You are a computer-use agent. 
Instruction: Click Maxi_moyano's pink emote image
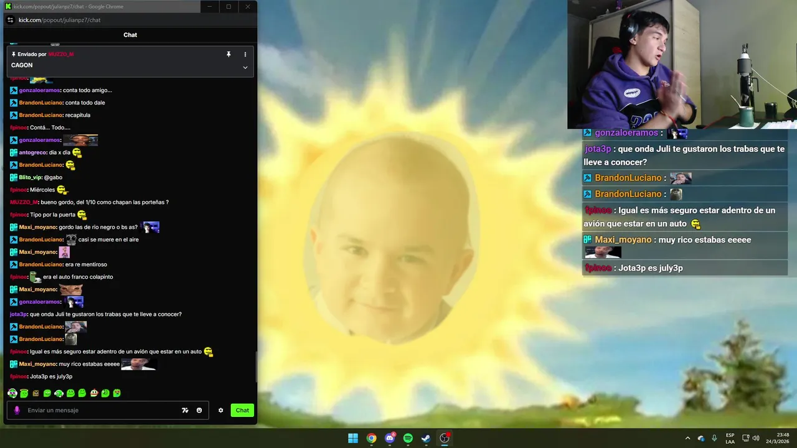[x=64, y=252]
